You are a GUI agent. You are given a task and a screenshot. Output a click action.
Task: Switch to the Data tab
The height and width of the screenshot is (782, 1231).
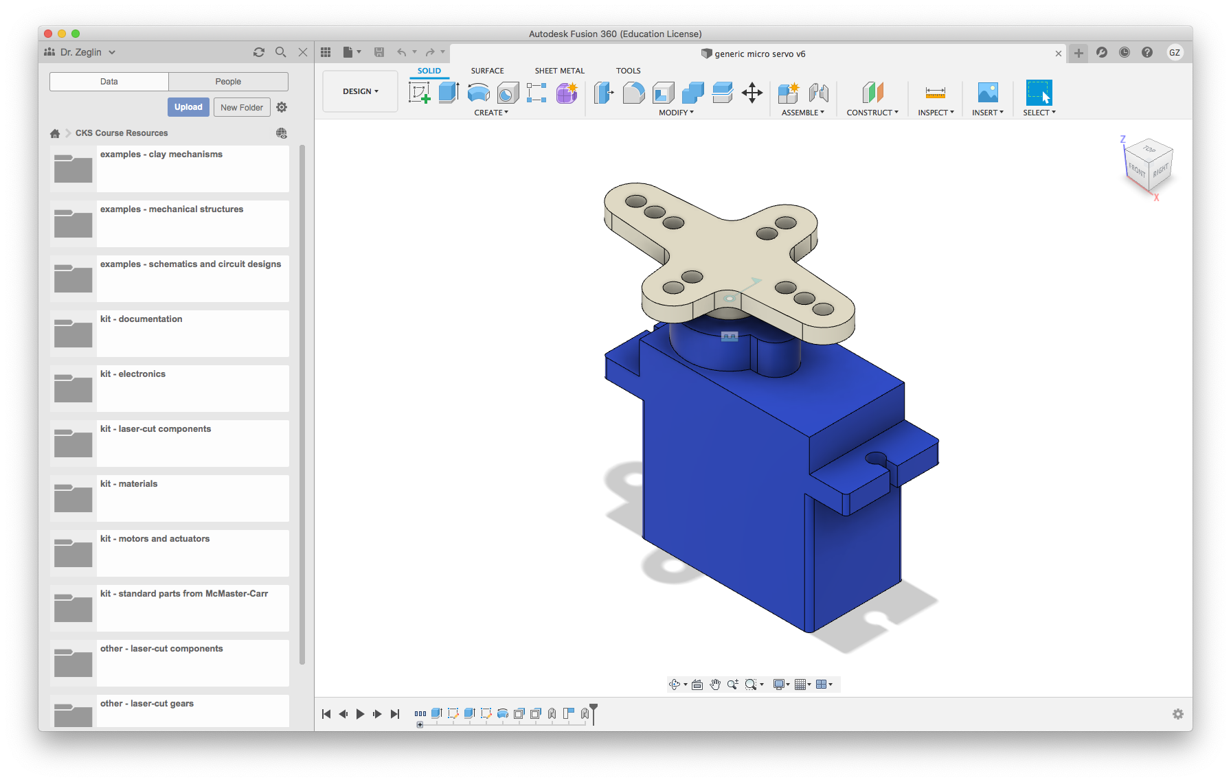[x=109, y=81]
